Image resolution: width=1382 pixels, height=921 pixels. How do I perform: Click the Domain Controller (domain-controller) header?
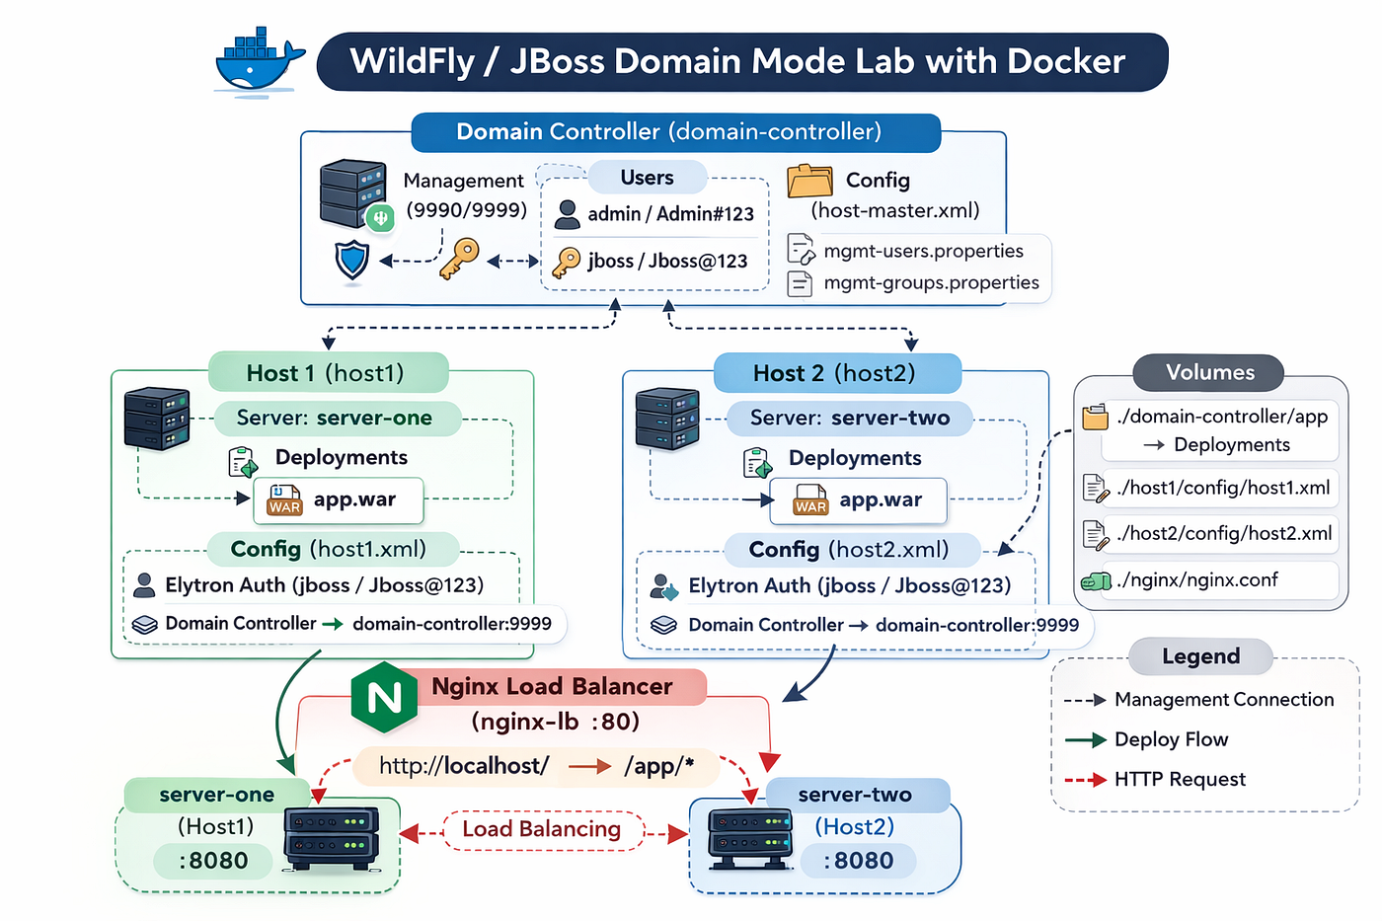pyautogui.click(x=676, y=132)
